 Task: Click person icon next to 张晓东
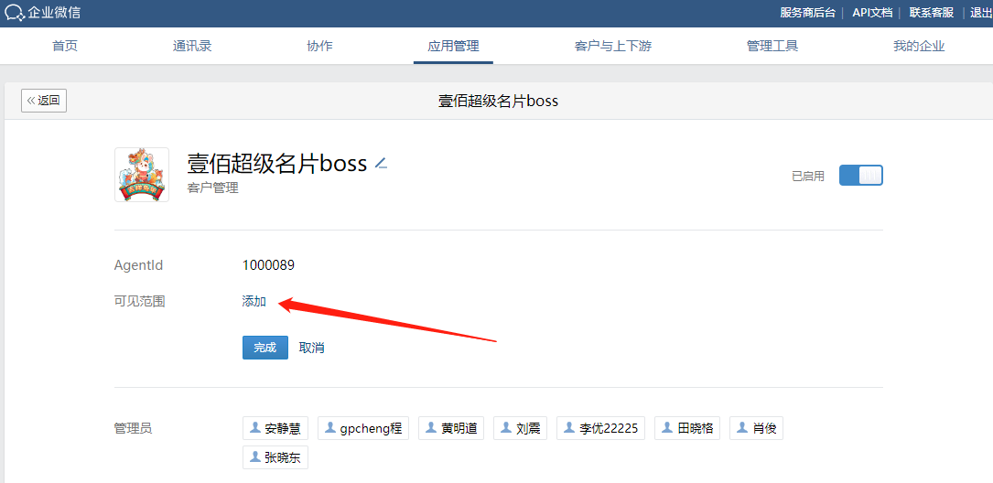click(x=255, y=457)
